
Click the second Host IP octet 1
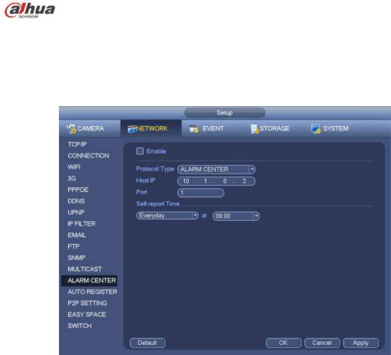point(205,181)
